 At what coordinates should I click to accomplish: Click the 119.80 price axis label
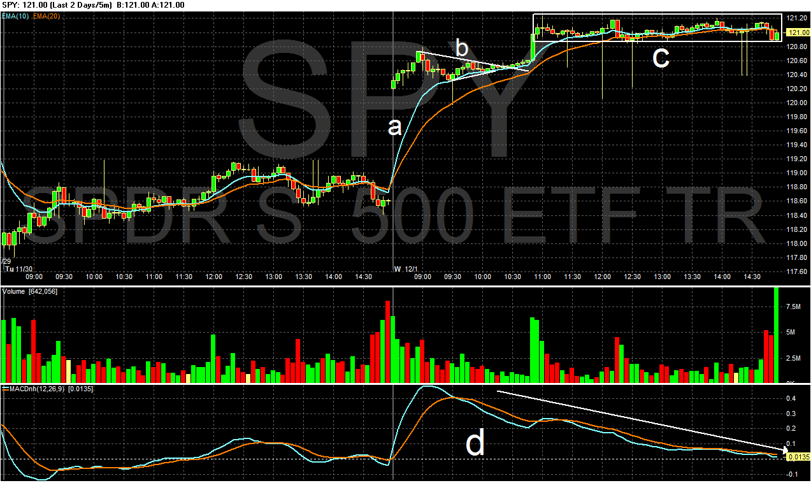[x=798, y=117]
